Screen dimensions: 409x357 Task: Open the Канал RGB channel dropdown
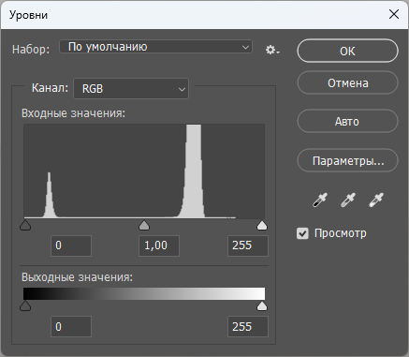[131, 89]
